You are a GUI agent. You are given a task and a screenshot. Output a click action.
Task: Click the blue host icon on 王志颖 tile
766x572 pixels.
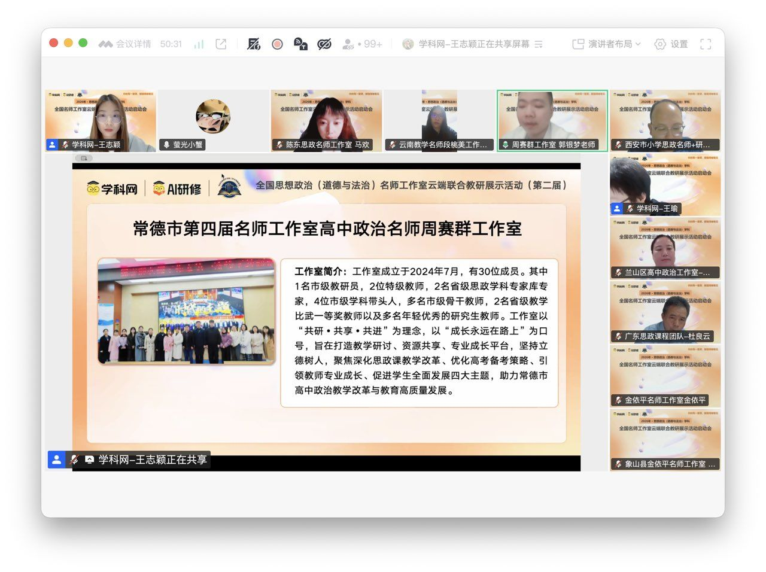click(52, 145)
